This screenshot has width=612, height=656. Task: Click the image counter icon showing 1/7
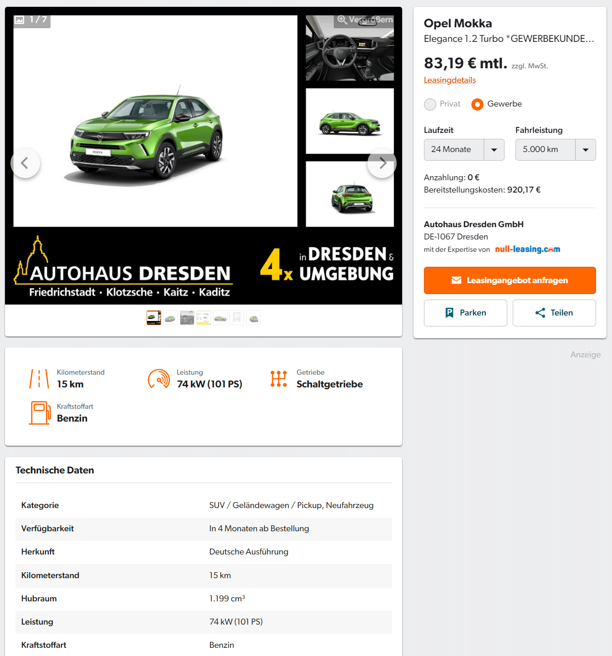click(x=20, y=20)
